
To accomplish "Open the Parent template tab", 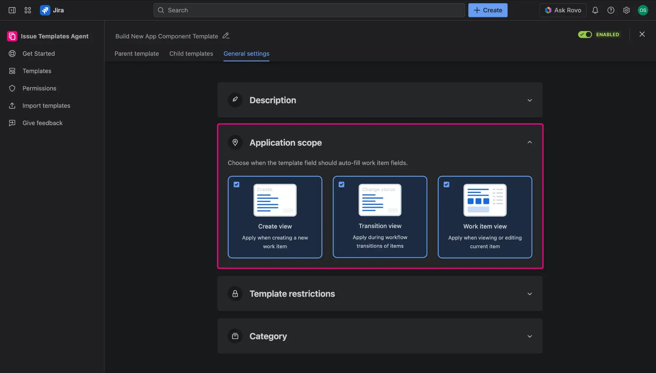I will (136, 54).
